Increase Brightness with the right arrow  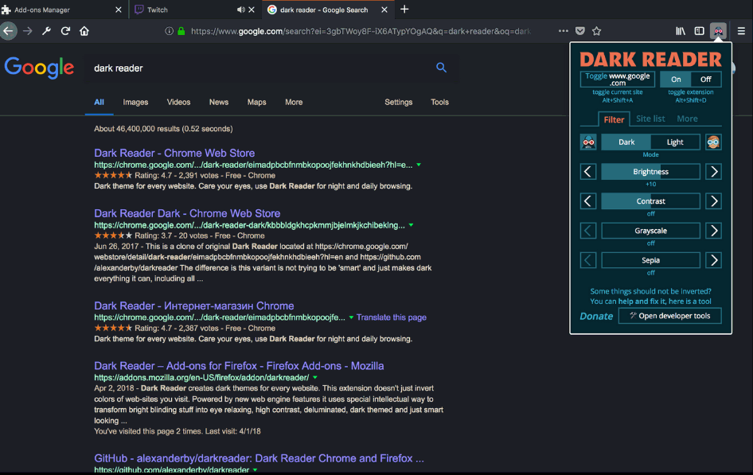coord(714,172)
